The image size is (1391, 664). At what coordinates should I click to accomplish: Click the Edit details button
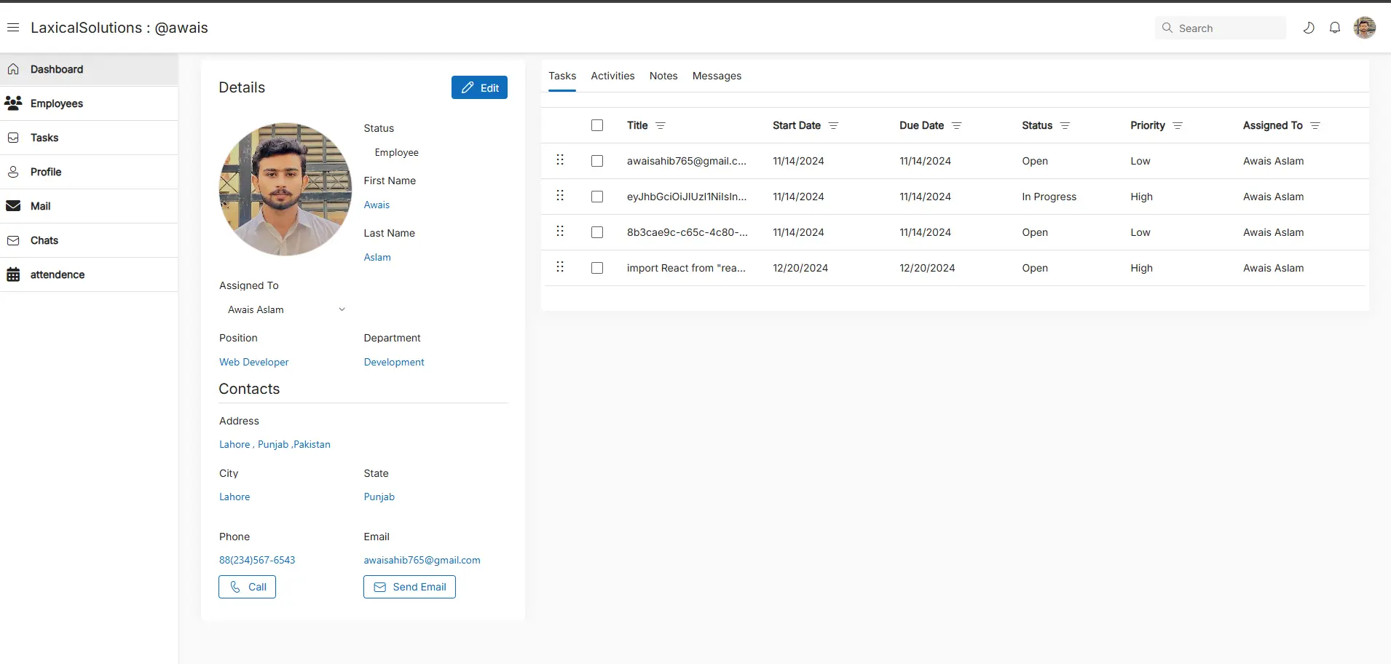point(479,87)
